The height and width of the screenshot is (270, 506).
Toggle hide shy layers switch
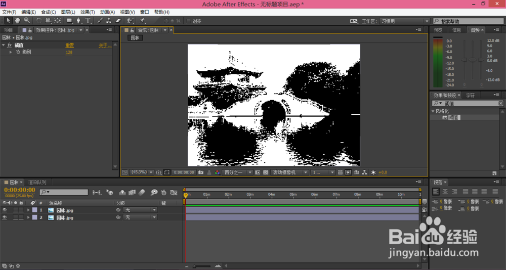(x=122, y=193)
